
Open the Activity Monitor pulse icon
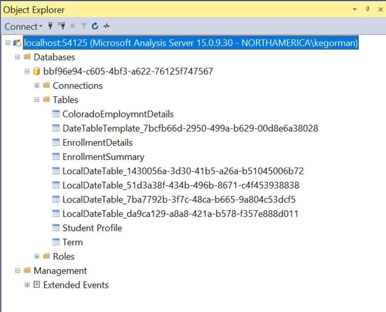[x=106, y=26]
